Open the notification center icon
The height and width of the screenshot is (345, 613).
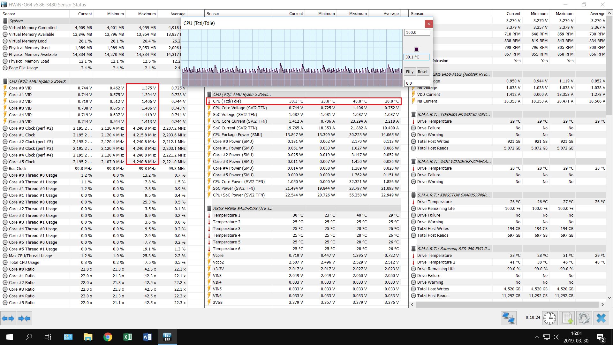[x=600, y=337]
